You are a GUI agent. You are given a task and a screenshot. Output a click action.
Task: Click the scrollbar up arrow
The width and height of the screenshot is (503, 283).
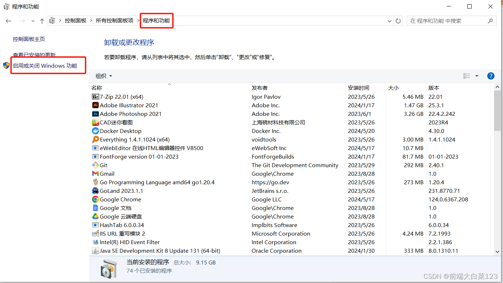[x=497, y=87]
